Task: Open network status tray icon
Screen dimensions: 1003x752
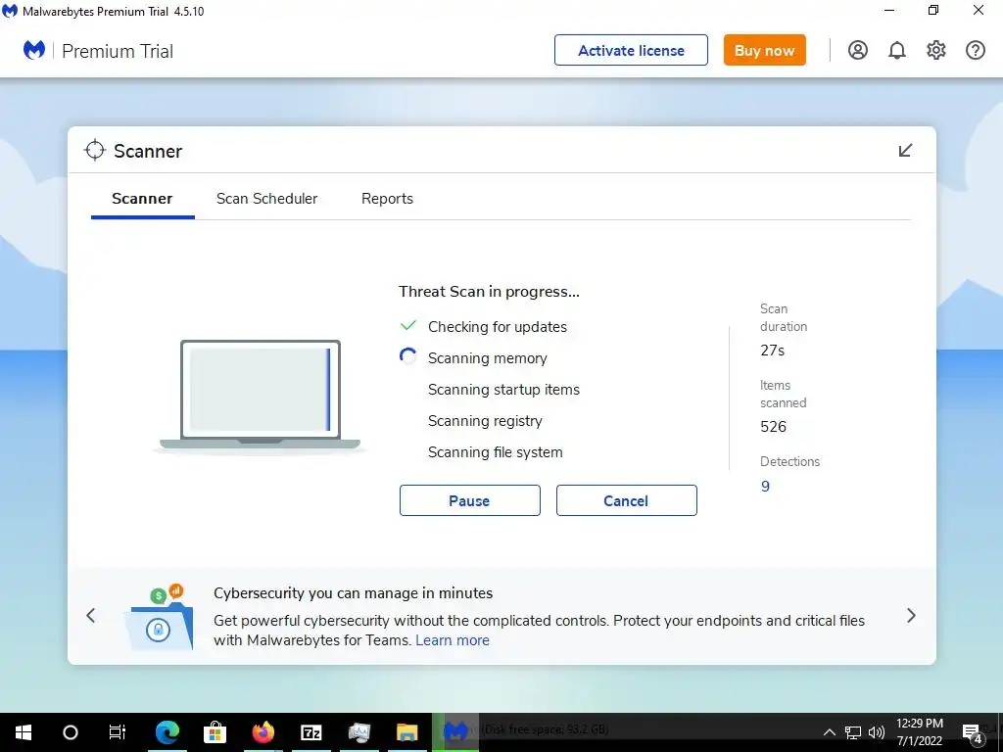Action: (x=853, y=732)
